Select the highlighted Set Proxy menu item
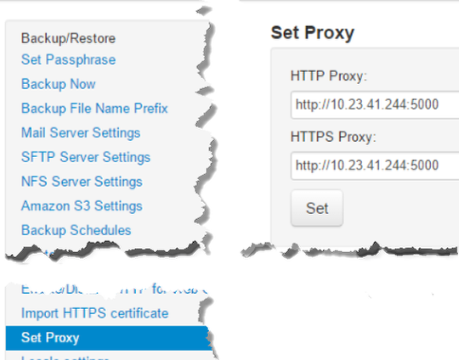The width and height of the screenshot is (459, 360). tap(108, 338)
